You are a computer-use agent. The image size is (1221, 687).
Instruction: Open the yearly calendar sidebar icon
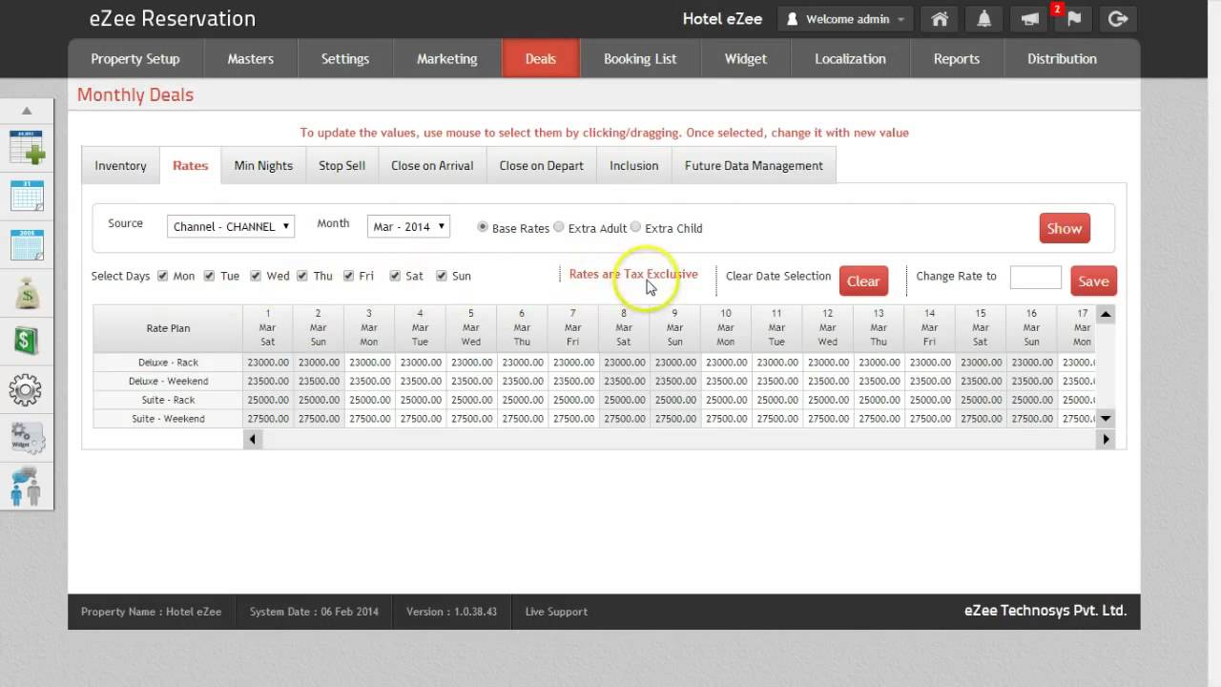[27, 244]
